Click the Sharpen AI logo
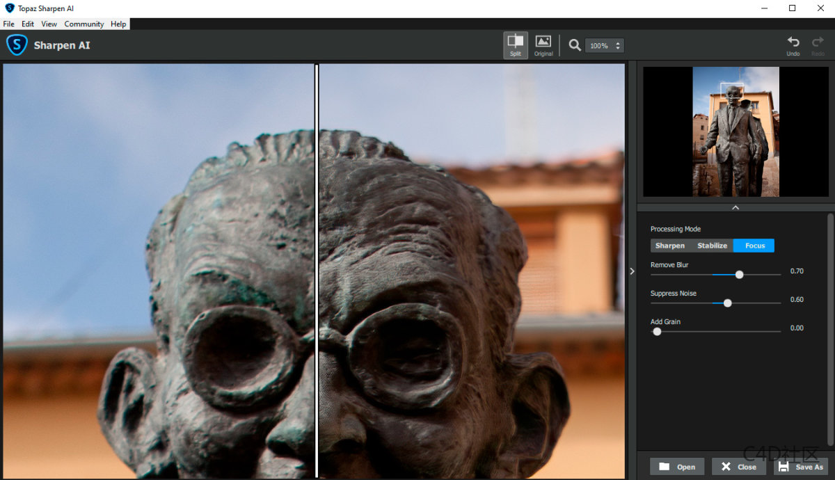The height and width of the screenshot is (480, 835). point(16,45)
